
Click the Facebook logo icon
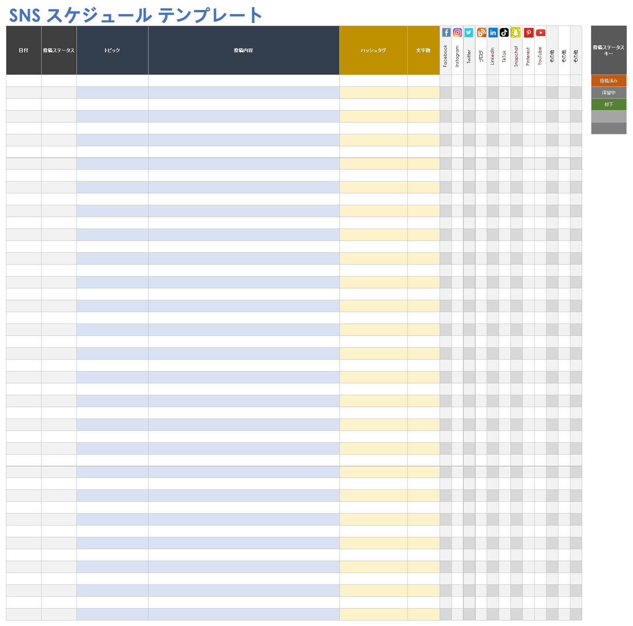coord(446,33)
